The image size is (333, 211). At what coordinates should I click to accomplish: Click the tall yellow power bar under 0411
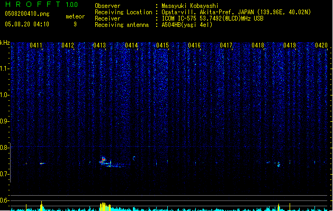point(41,206)
